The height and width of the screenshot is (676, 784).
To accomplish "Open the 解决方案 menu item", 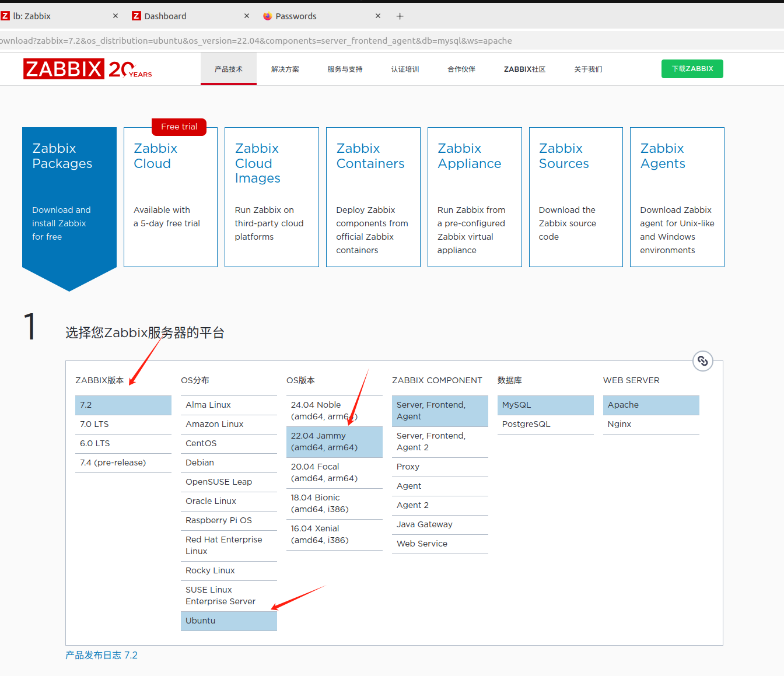I will coord(285,69).
